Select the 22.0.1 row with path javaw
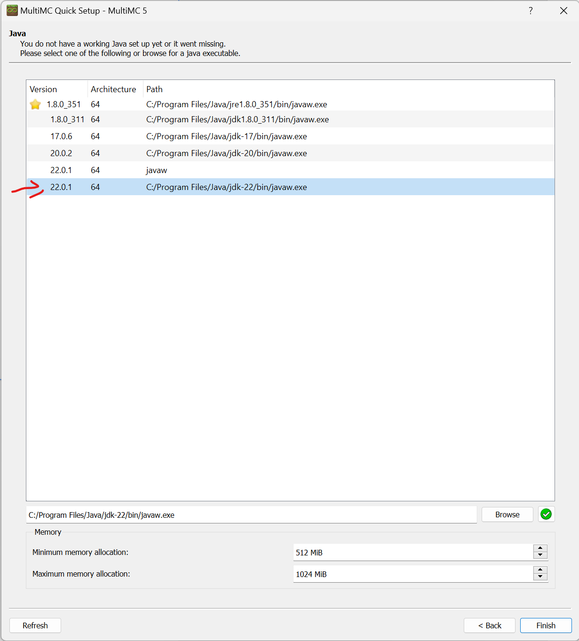The width and height of the screenshot is (579, 641). (290, 170)
